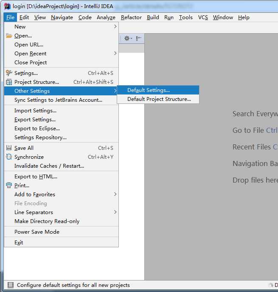Open the Code menu
Image resolution: width=278 pixels, height=292 pixels.
click(x=85, y=17)
